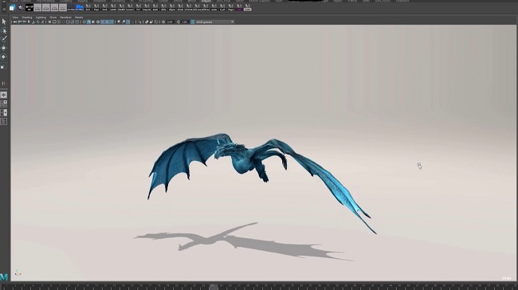Open the Renderer panel menu
518x290 pixels.
pos(65,18)
